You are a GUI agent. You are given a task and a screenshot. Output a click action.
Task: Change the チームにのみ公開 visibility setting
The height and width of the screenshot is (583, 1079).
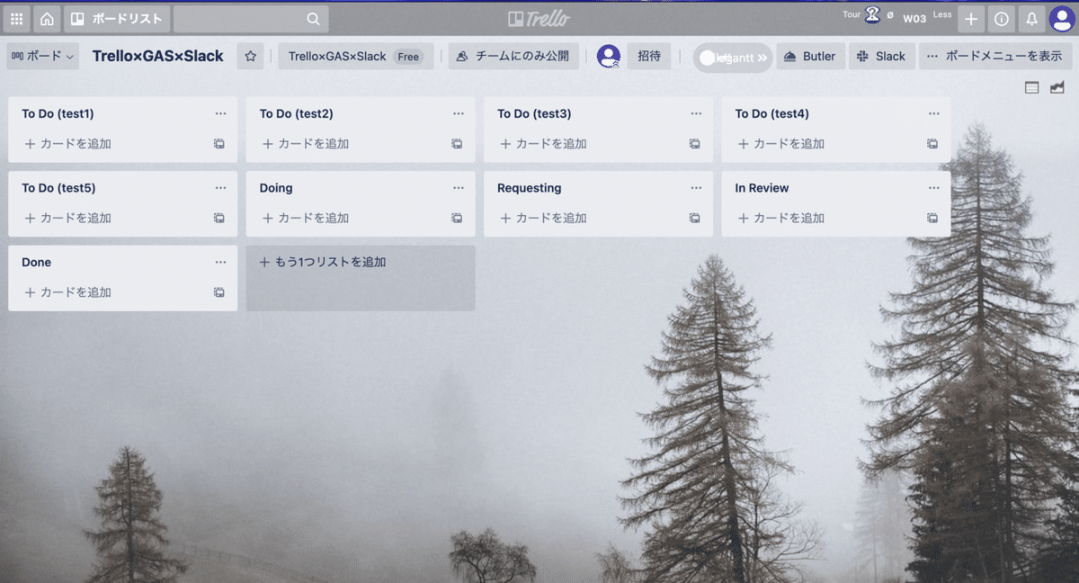513,56
